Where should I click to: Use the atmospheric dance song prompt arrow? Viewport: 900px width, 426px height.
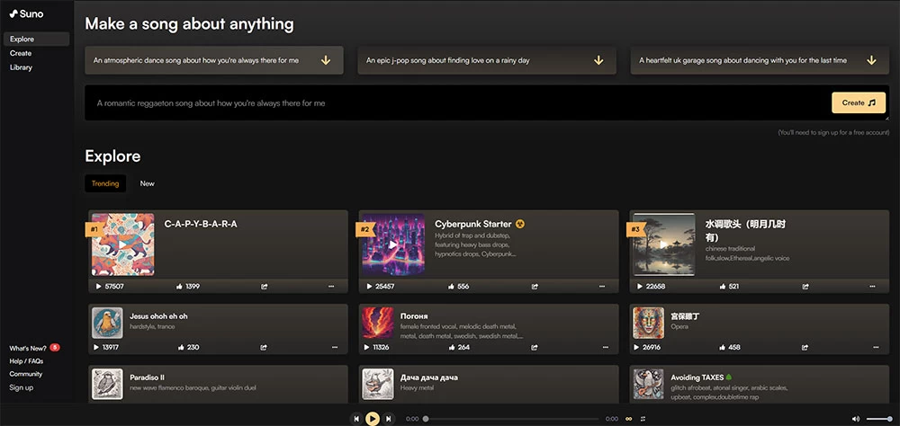[x=326, y=61]
